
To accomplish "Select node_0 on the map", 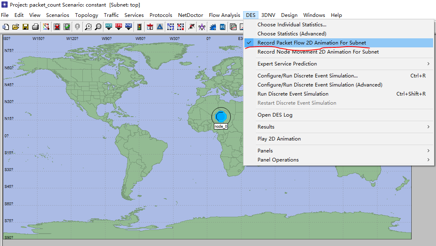I will click(221, 117).
